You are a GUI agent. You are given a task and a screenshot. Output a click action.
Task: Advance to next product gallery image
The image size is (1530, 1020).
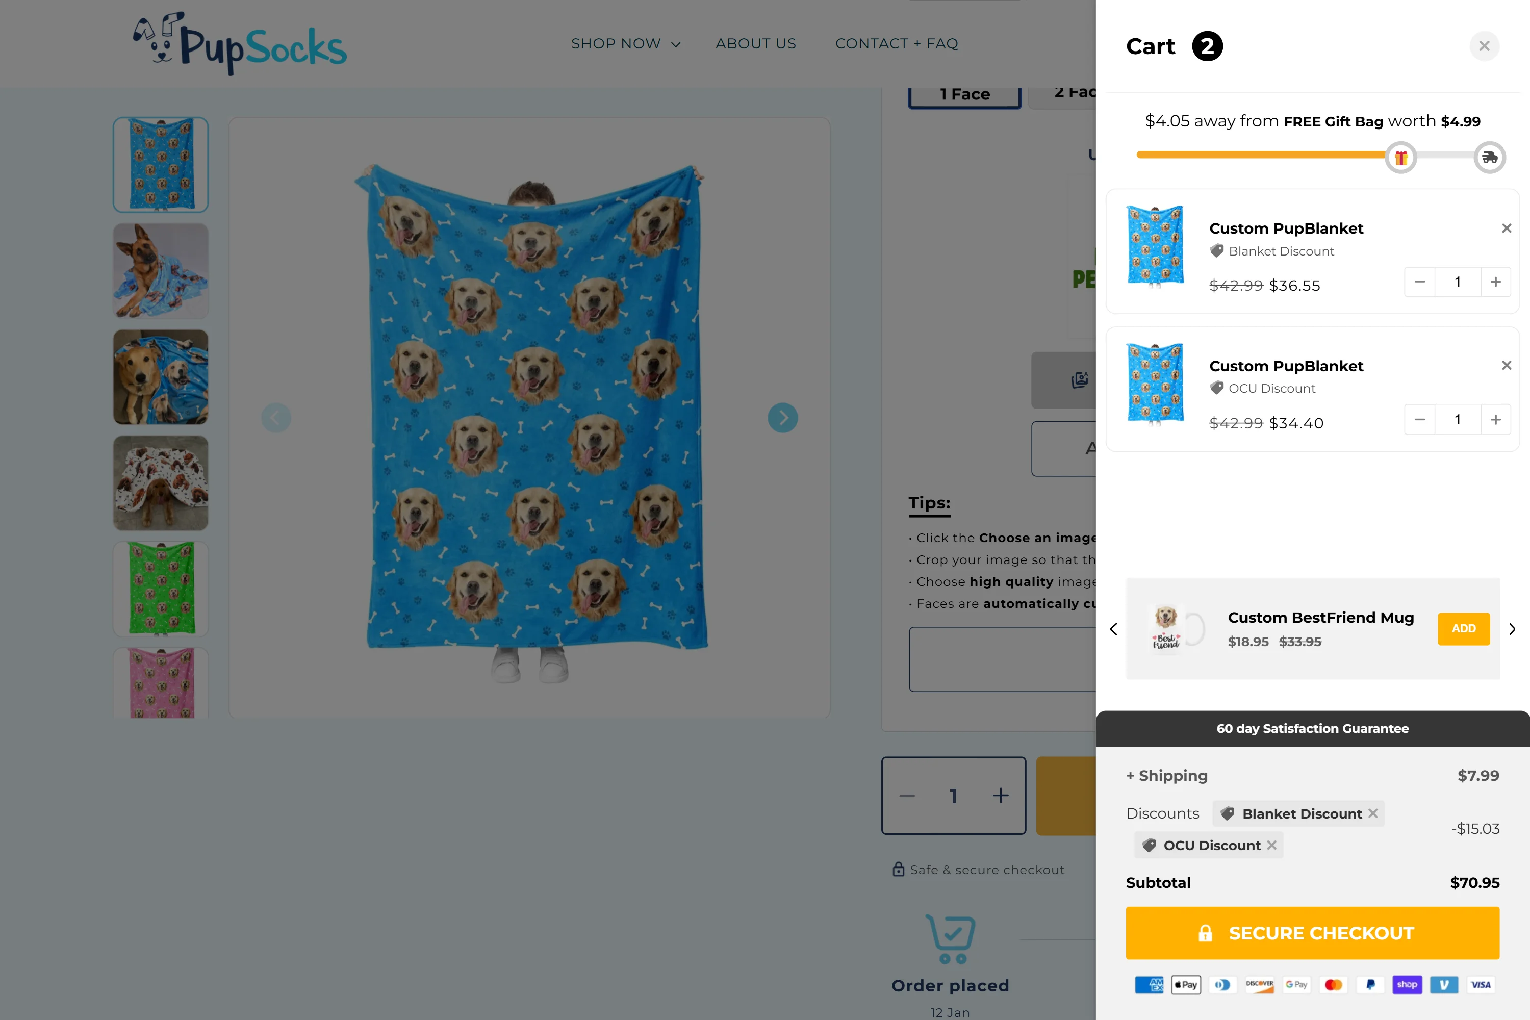[782, 418]
